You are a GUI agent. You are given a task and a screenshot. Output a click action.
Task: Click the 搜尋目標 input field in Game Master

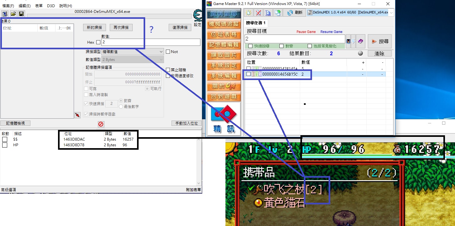[x=295, y=39]
